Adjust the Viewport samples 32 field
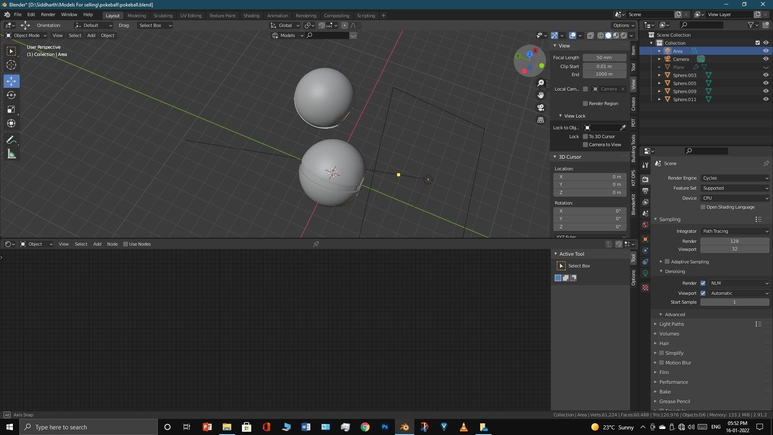The image size is (773, 435). (735, 249)
